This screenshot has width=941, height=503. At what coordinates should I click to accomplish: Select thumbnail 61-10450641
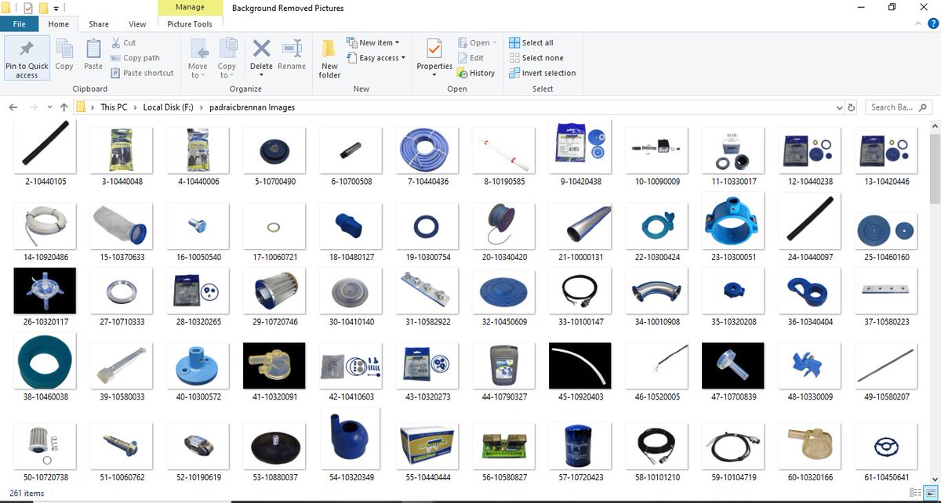pos(886,447)
